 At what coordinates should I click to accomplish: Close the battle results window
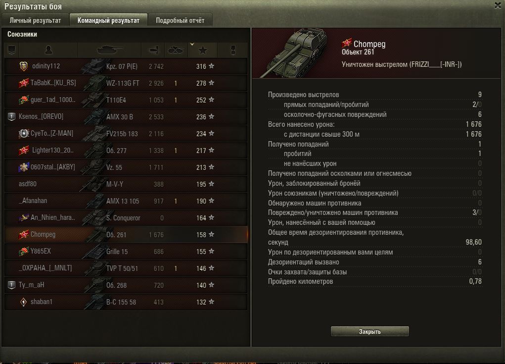[x=498, y=5]
